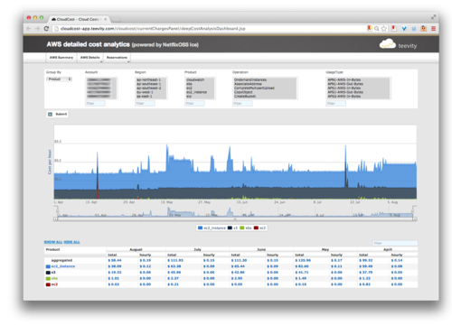Click the browser forward arrow
Viewport: 452px width, 325px height.
[x=37, y=29]
